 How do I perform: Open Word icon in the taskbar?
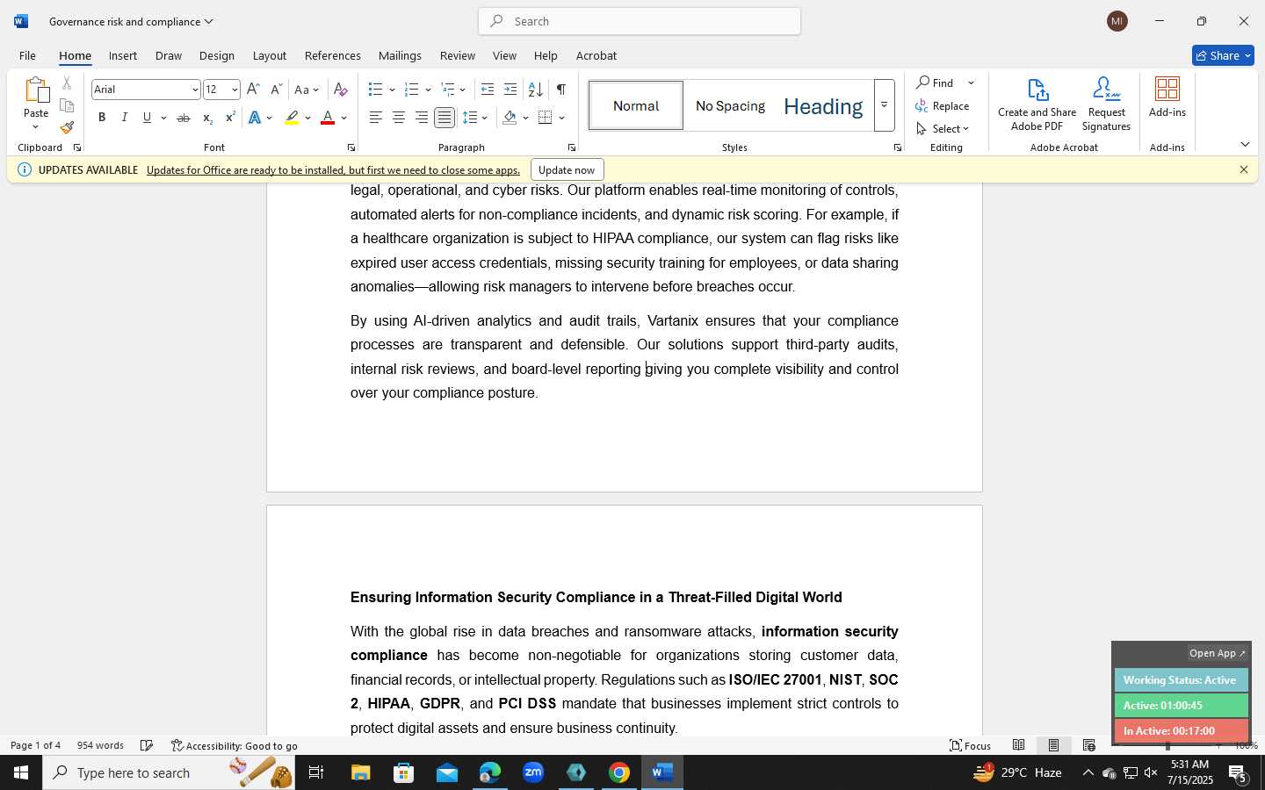tap(662, 772)
